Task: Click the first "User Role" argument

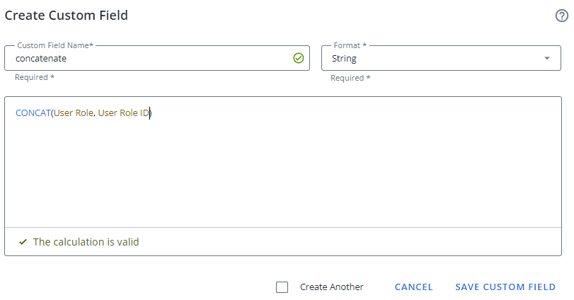Action: [73, 113]
